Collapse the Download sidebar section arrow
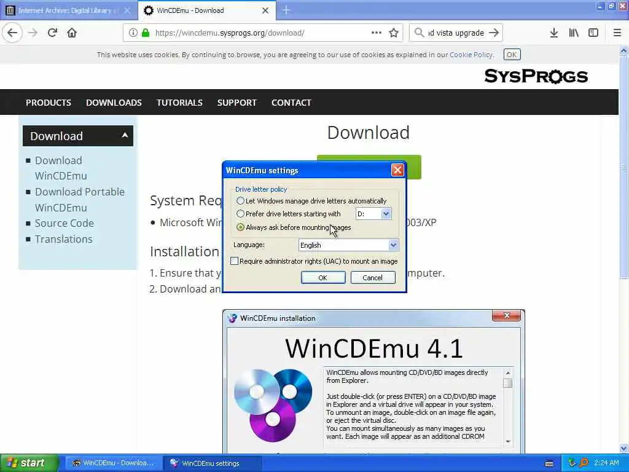629x472 pixels. 125,135
